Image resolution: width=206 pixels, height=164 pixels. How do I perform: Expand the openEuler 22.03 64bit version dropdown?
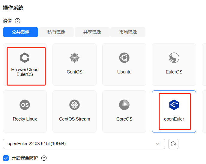84,144
